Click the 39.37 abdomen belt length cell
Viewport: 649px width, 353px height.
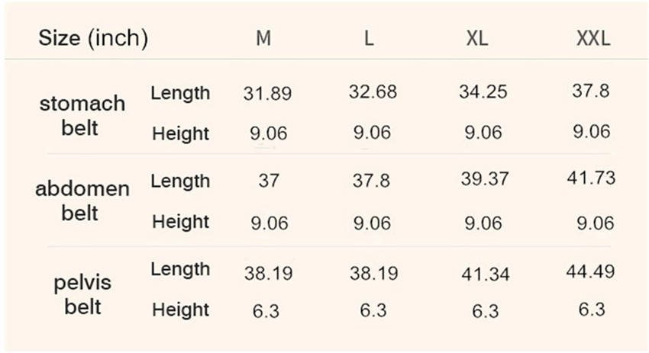(x=483, y=181)
